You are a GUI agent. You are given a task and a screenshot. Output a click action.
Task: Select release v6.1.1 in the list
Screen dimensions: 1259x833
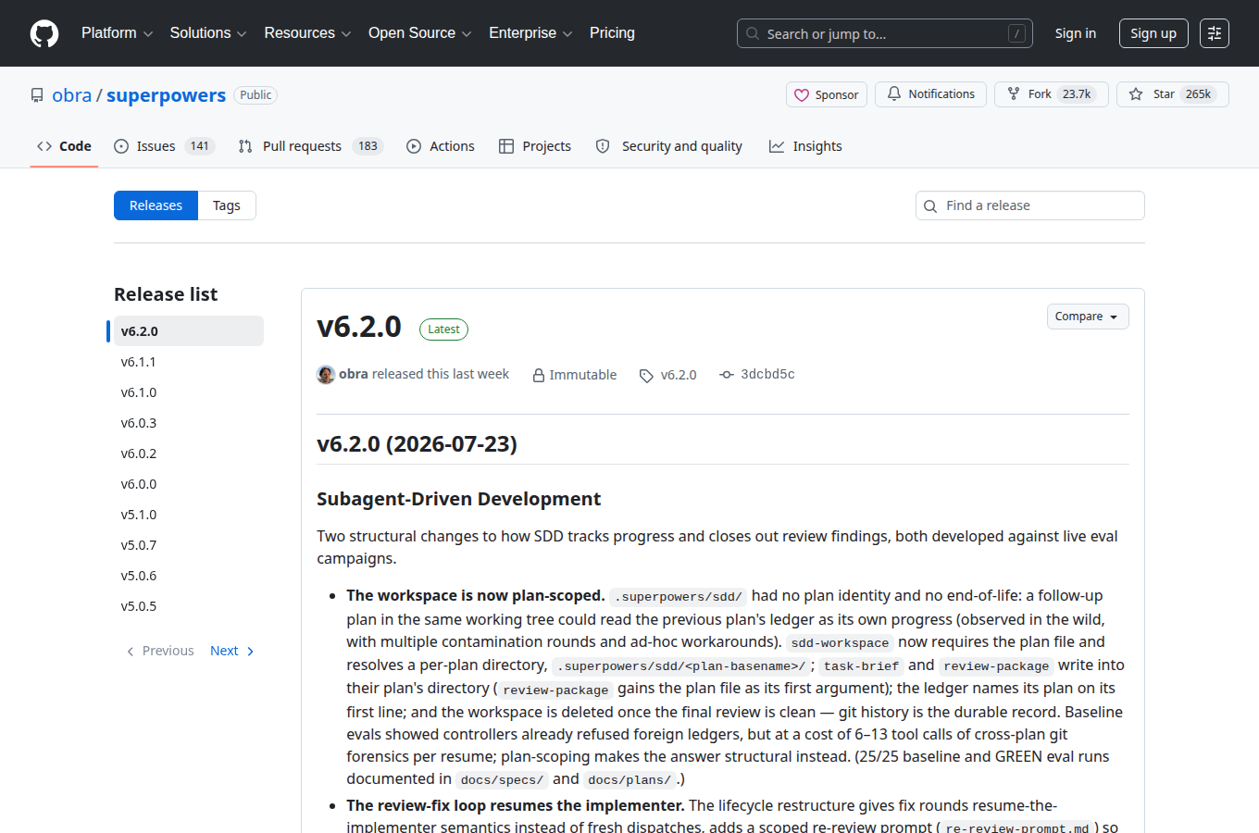pyautogui.click(x=189, y=362)
